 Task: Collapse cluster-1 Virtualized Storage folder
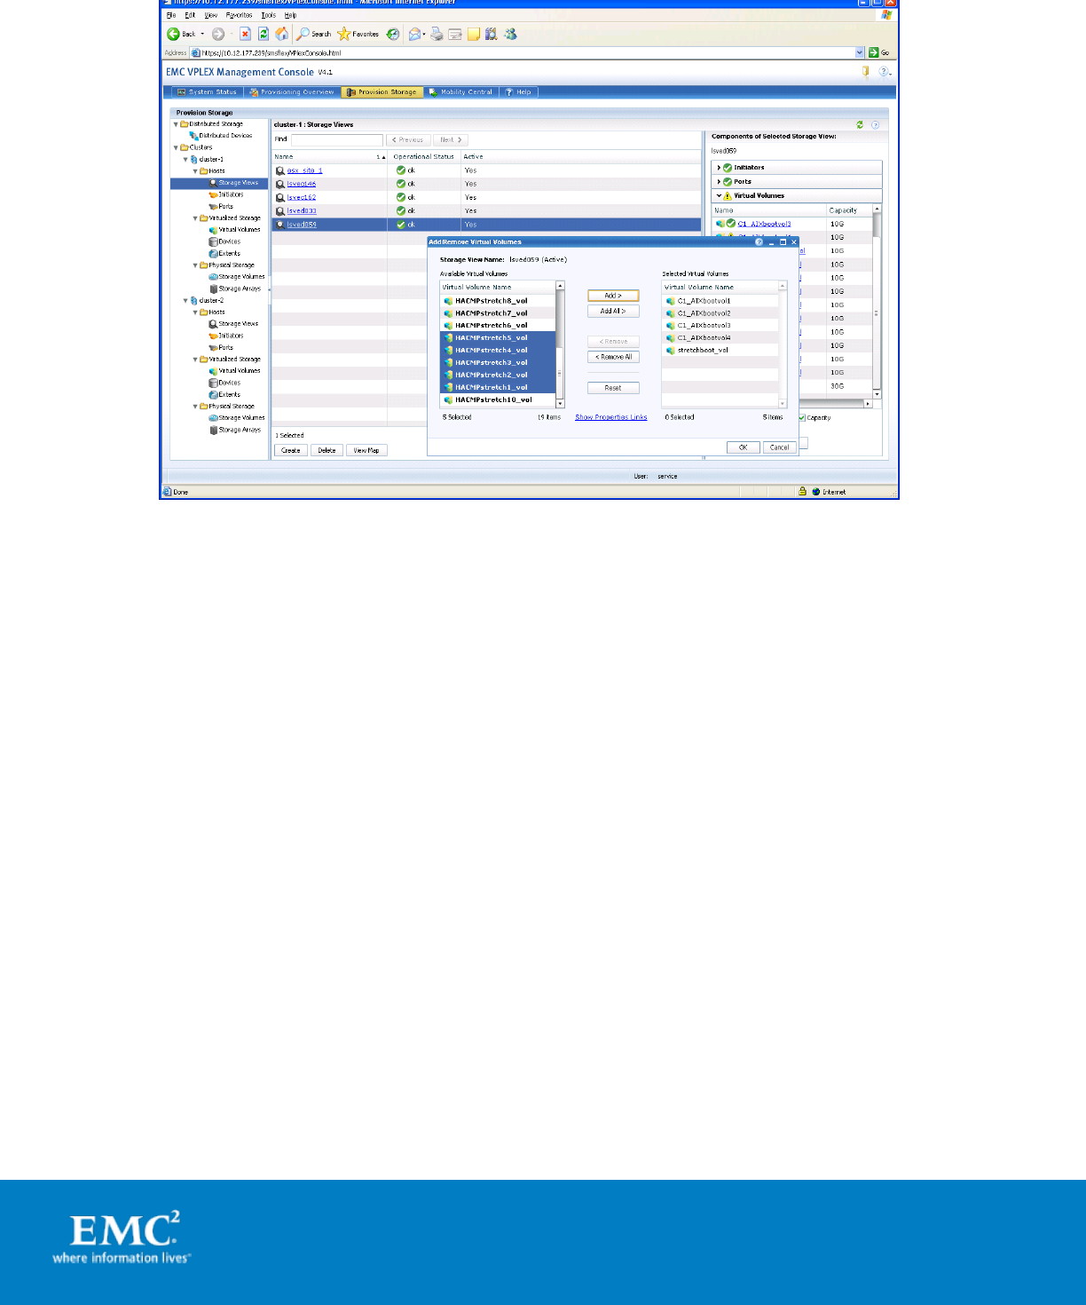click(195, 218)
